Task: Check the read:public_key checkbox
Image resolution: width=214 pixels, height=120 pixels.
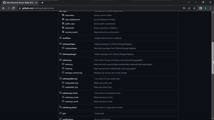Action: point(63,87)
